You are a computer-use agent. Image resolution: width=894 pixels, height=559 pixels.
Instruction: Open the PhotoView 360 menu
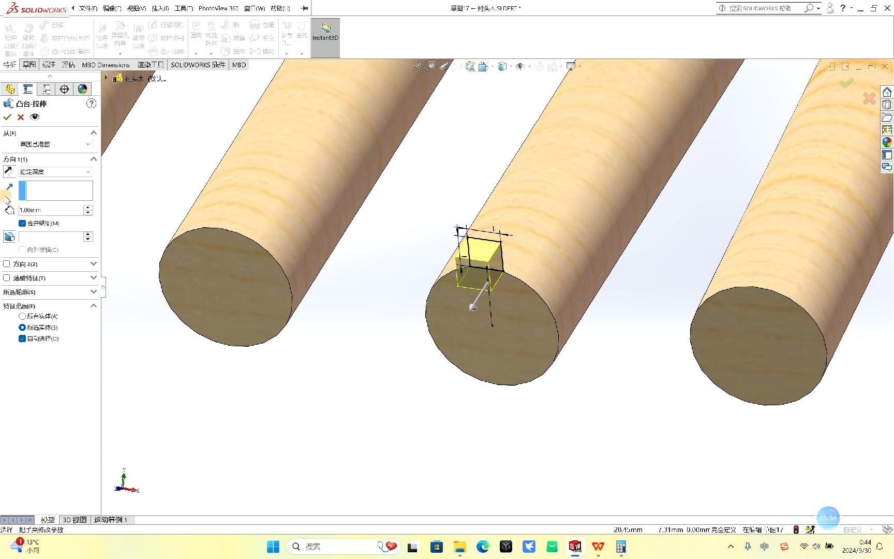tap(218, 8)
